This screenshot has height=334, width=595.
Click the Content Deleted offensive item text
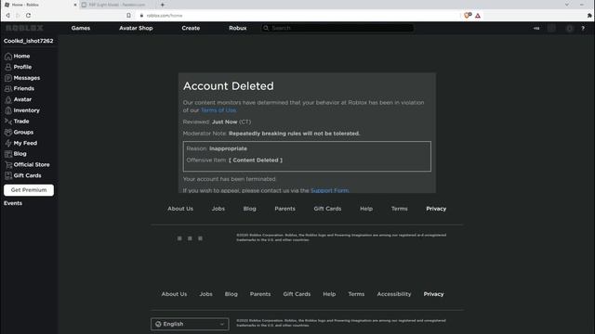(x=256, y=161)
